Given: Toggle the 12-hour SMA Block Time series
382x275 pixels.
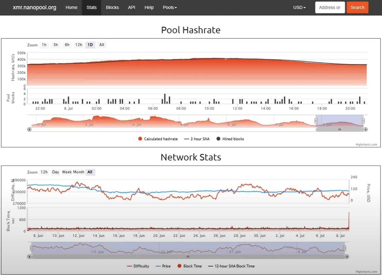Looking at the screenshot, I should [x=231, y=266].
